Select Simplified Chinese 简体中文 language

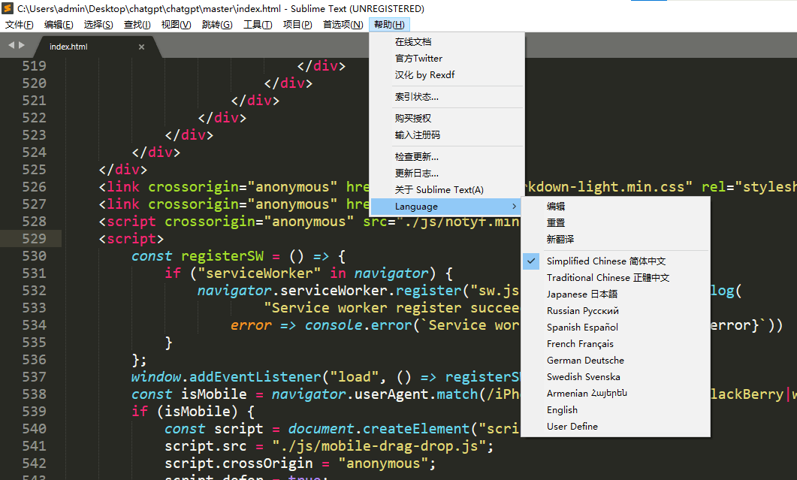(x=615, y=261)
